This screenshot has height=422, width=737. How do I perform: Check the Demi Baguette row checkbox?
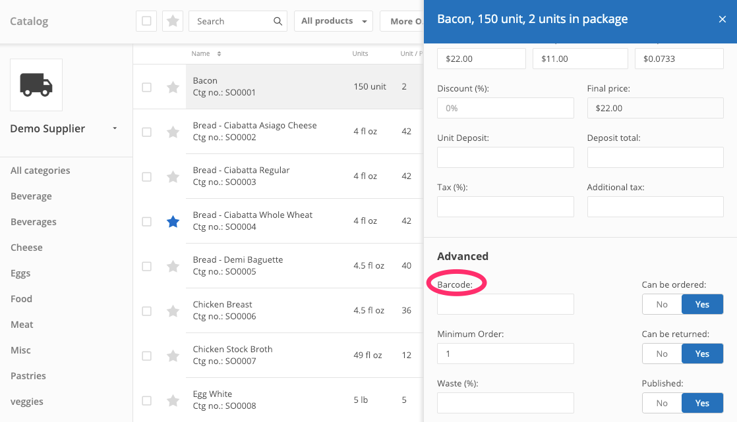pos(146,266)
